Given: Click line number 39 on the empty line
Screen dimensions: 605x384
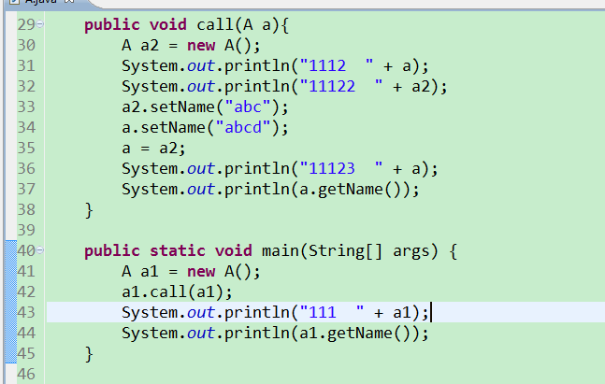Looking at the screenshot, I should click(26, 230).
